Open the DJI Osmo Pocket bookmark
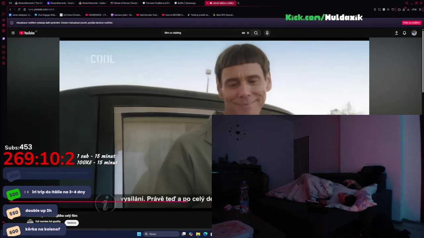The height and width of the screenshot is (238, 424). tap(71, 15)
